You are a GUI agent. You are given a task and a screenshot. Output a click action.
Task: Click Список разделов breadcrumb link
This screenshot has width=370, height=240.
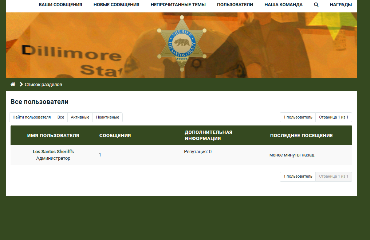(43, 84)
